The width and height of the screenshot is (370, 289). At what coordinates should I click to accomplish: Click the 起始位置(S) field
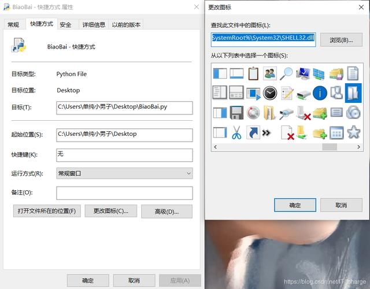pos(124,135)
